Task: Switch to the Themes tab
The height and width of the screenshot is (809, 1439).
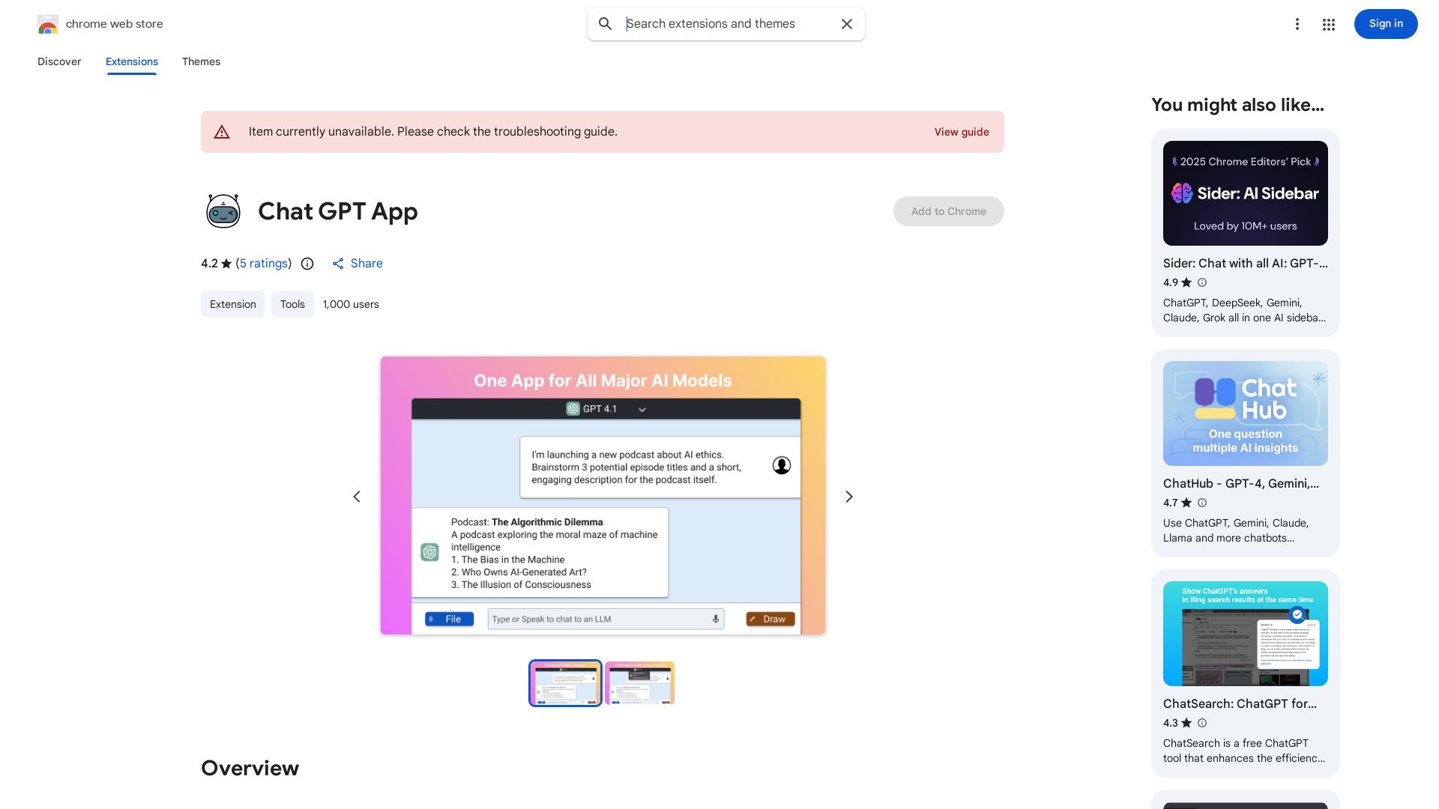Action: click(x=201, y=61)
